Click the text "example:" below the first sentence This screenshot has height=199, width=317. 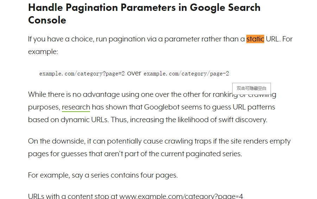[x=43, y=52]
